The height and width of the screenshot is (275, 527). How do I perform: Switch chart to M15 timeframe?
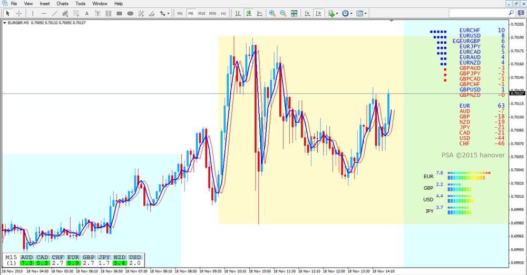point(202,14)
